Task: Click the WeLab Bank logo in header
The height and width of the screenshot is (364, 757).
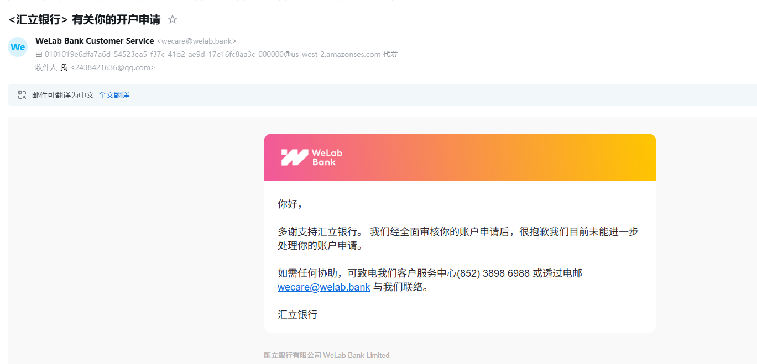Action: point(312,157)
